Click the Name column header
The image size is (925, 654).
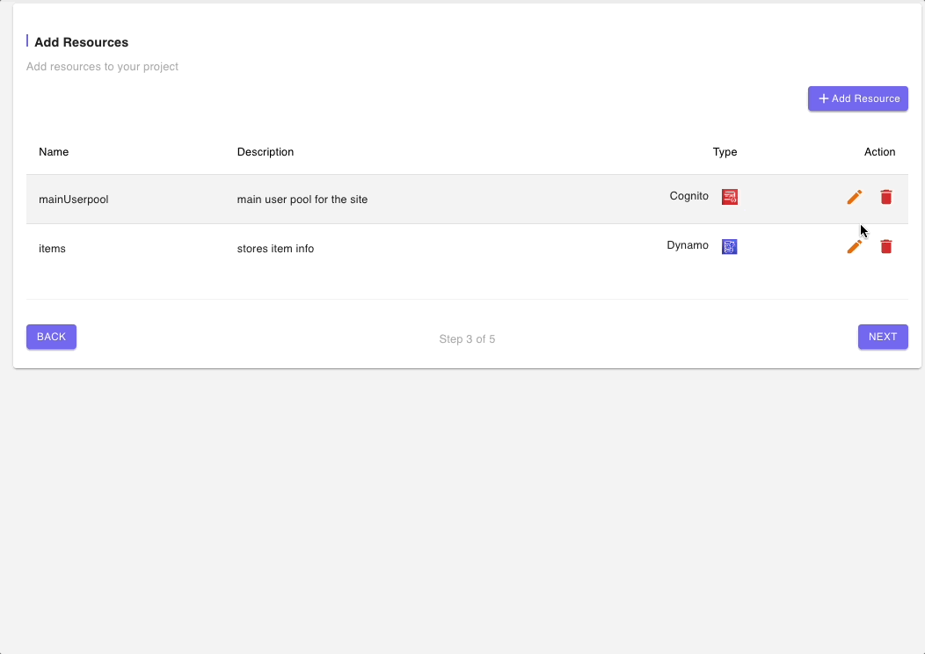click(x=54, y=152)
